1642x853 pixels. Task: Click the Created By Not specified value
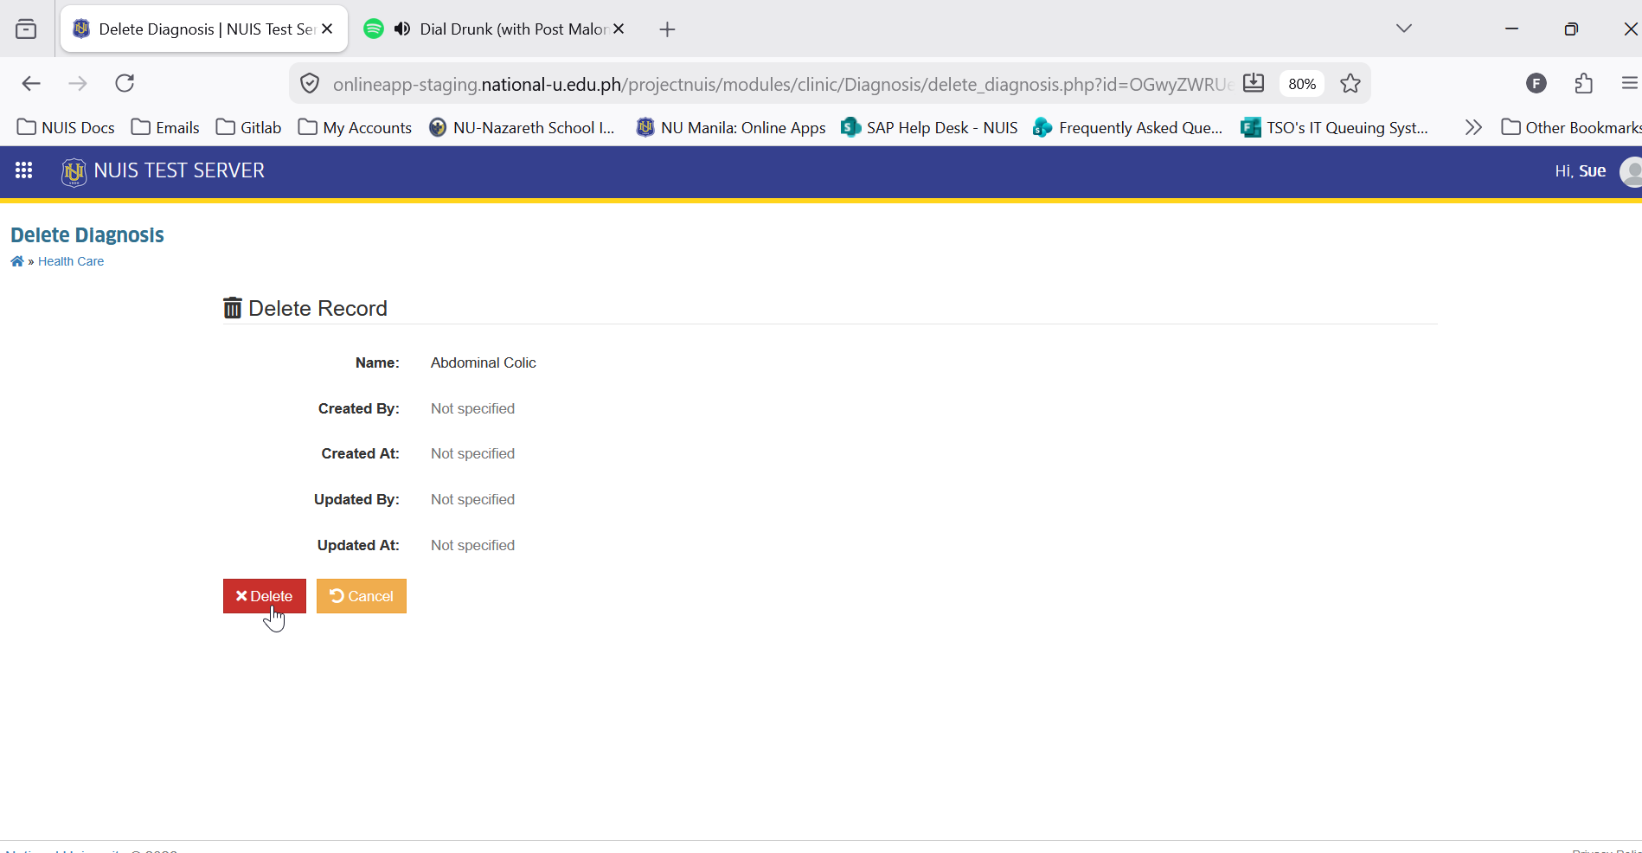coord(472,408)
